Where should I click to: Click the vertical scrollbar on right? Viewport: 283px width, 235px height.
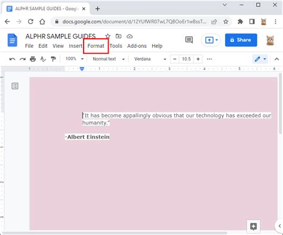click(281, 103)
